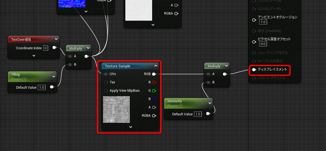Click the ピクセル深度オフセット input pin
Viewport: 326px width, 151px height.
point(254,42)
